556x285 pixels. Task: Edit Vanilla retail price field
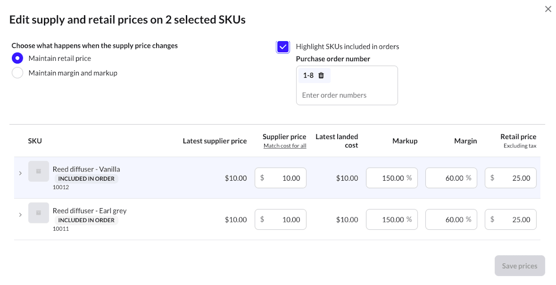(511, 178)
